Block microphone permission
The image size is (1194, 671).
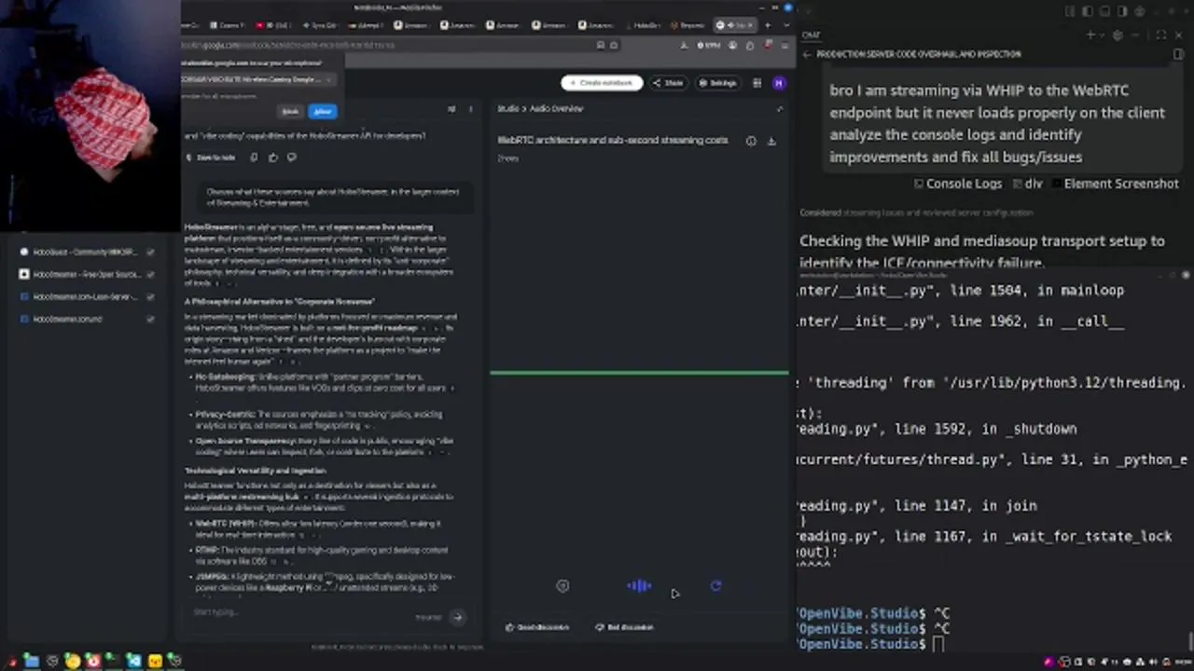pos(290,112)
